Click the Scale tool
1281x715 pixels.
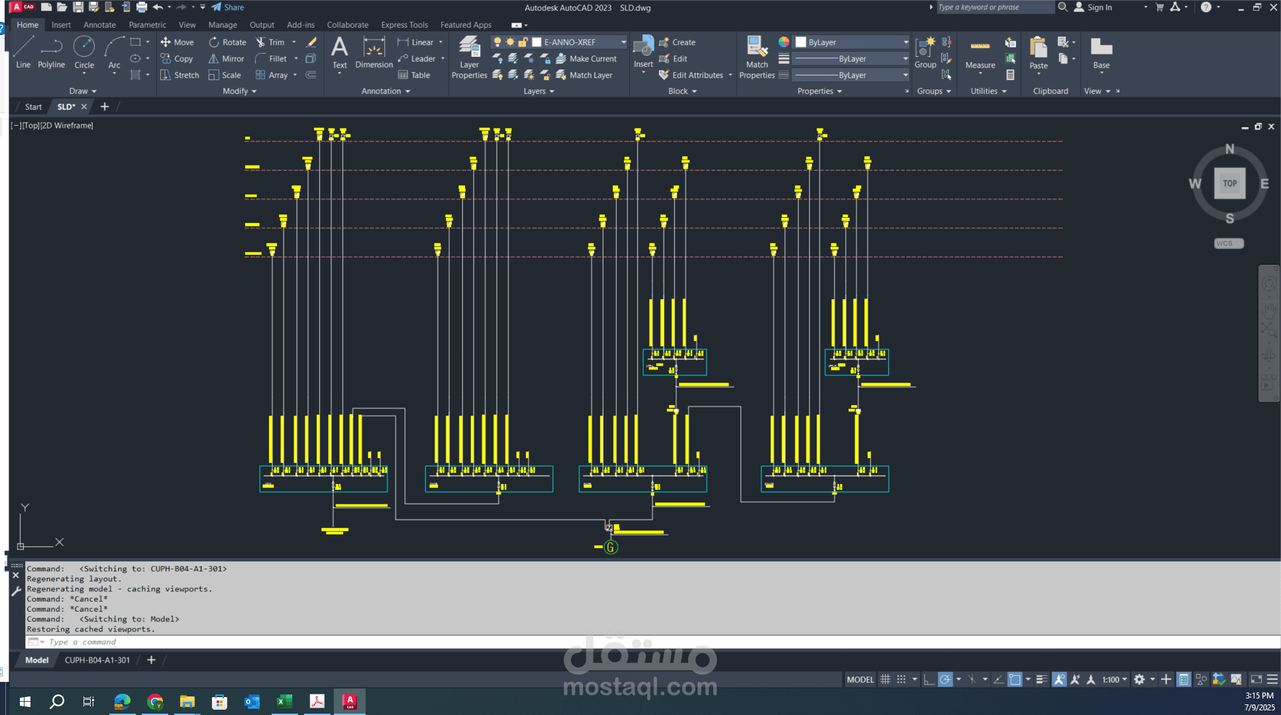coord(225,75)
